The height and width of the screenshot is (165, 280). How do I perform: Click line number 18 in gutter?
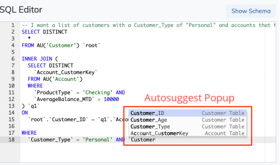11,140
